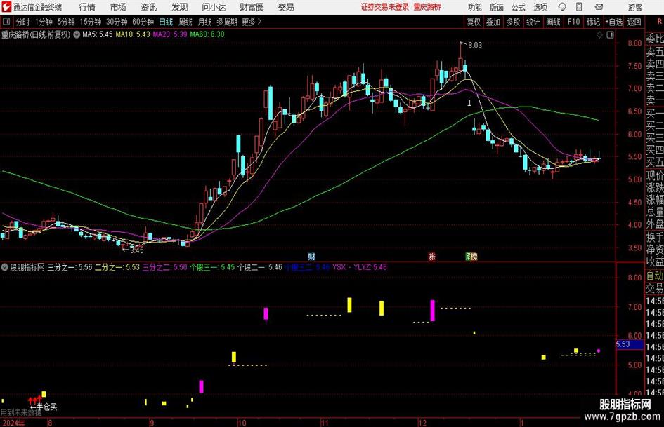
Task: Click the F10 company info button
Action: (573, 22)
